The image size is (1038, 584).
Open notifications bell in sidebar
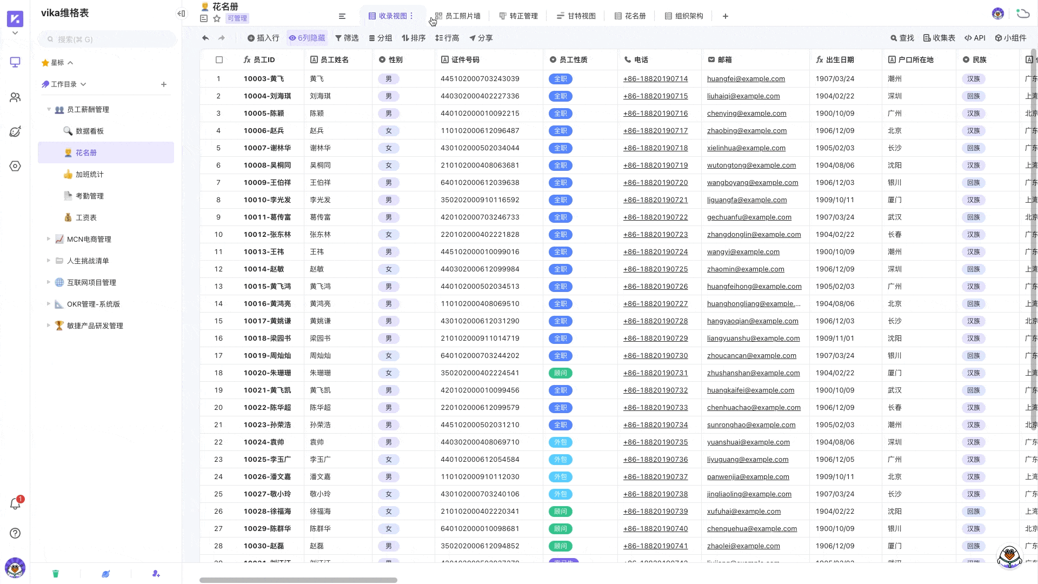[x=15, y=504]
